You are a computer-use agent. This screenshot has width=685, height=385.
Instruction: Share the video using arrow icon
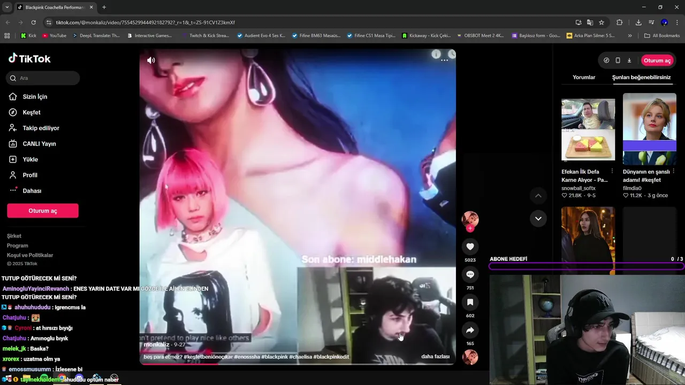[470, 330]
